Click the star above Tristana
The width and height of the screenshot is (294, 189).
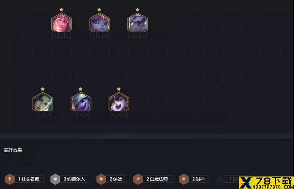click(x=80, y=89)
